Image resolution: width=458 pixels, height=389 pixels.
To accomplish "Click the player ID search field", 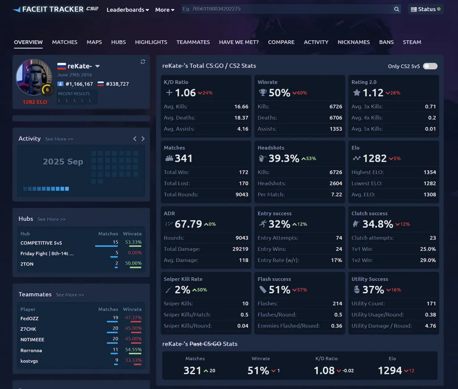I will 286,9.
